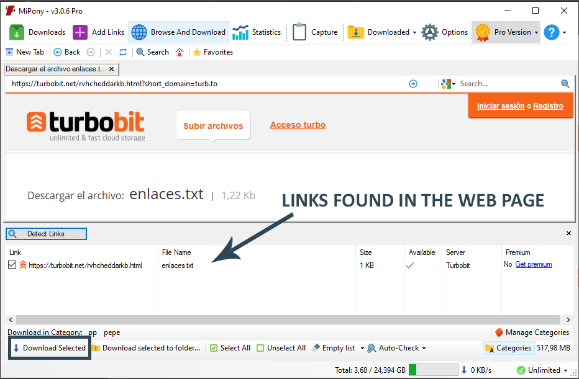Open the Get premium link
The image size is (579, 379).
(533, 264)
